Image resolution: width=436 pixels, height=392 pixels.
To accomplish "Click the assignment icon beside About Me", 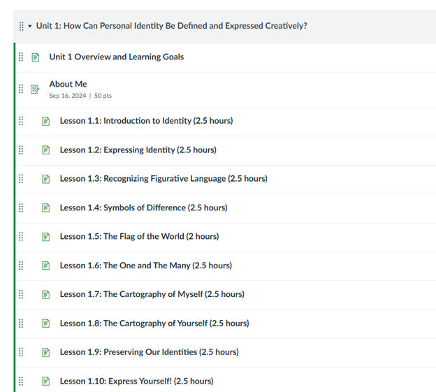I will (36, 89).
